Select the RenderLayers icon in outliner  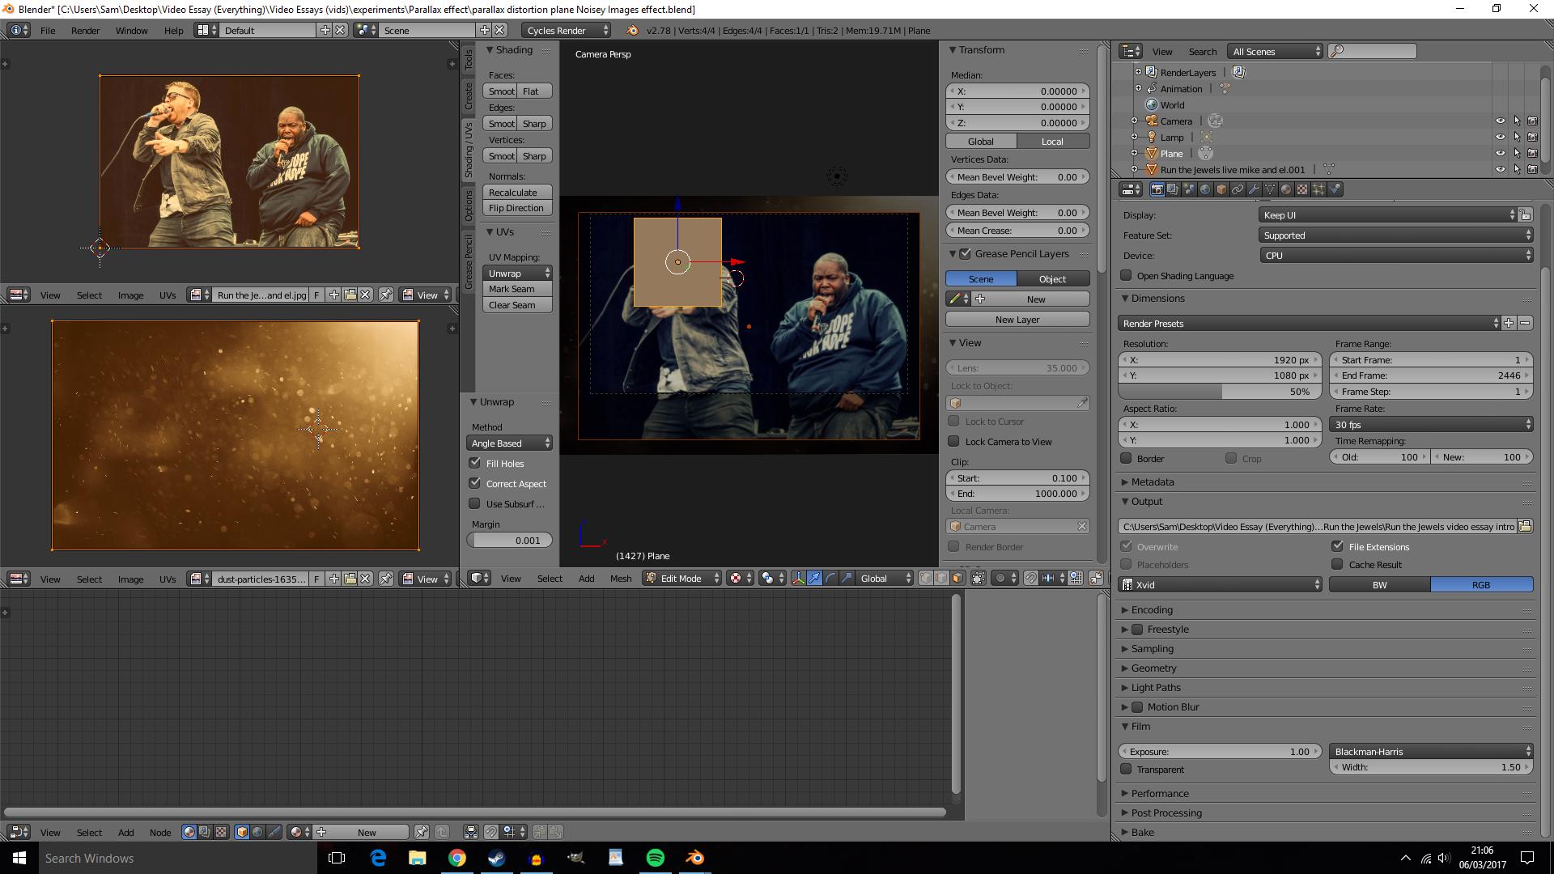tap(1152, 71)
